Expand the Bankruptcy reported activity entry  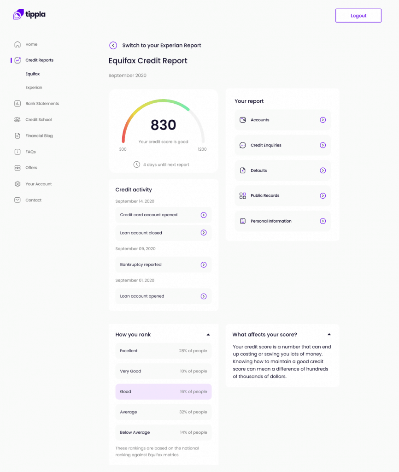coord(204,265)
